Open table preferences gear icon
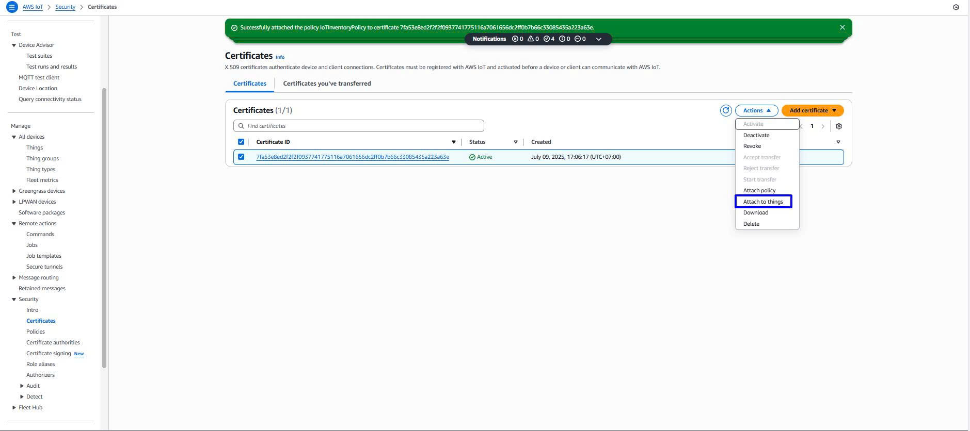 838,126
